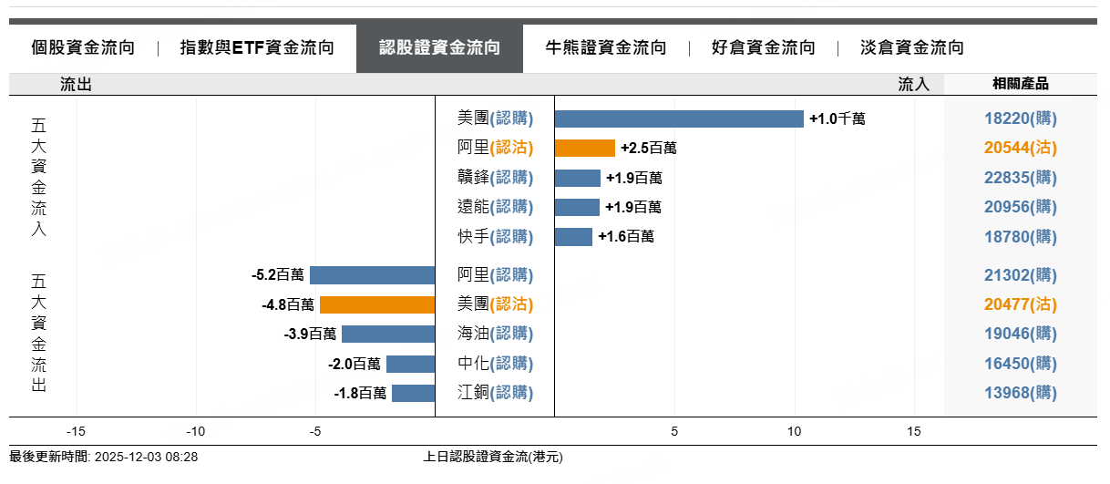Click the 中化(認購) label
1110x484 pixels.
tap(495, 364)
